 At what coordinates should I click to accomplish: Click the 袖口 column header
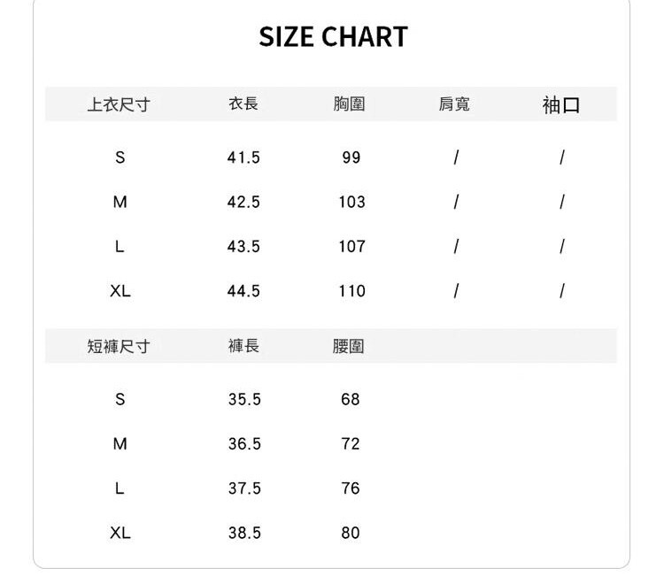tap(561, 105)
